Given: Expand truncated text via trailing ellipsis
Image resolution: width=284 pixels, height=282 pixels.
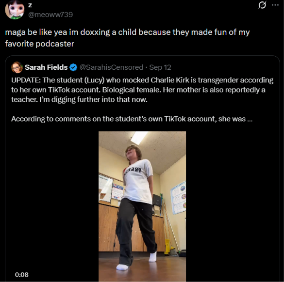Looking at the screenshot, I should coord(250,120).
